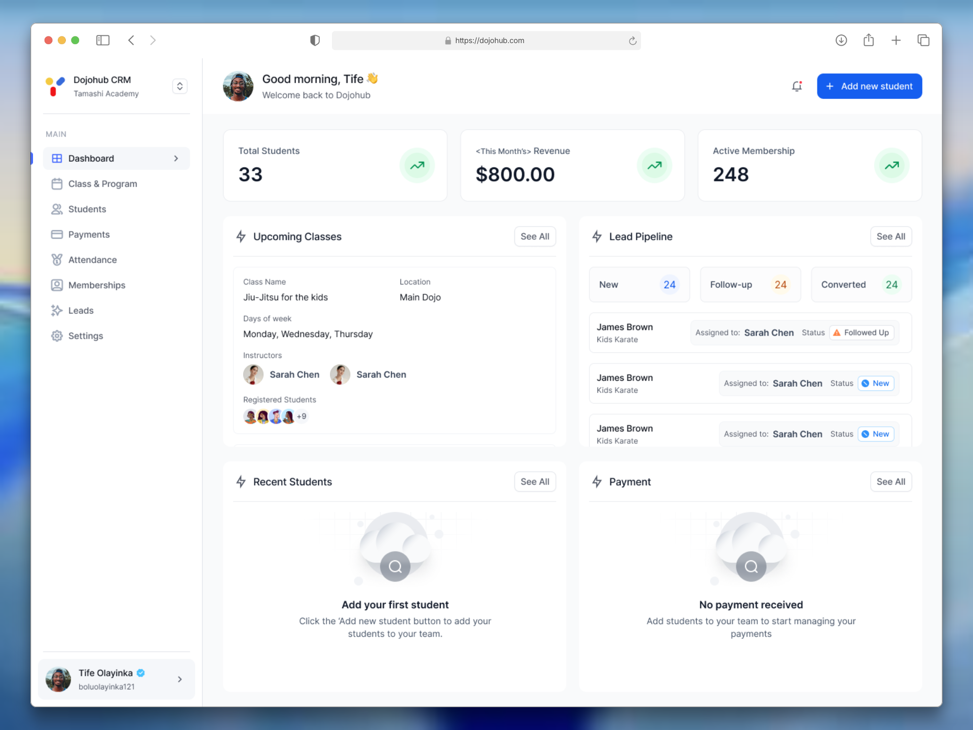
Task: Click the Followed Up status badge
Action: click(x=861, y=333)
